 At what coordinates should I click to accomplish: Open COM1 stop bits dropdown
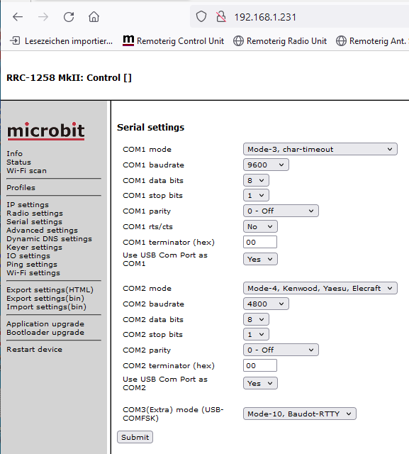coord(256,196)
